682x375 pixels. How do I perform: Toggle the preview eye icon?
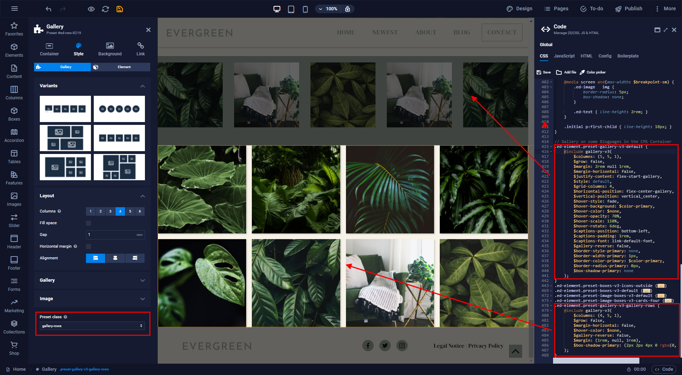coord(91,9)
